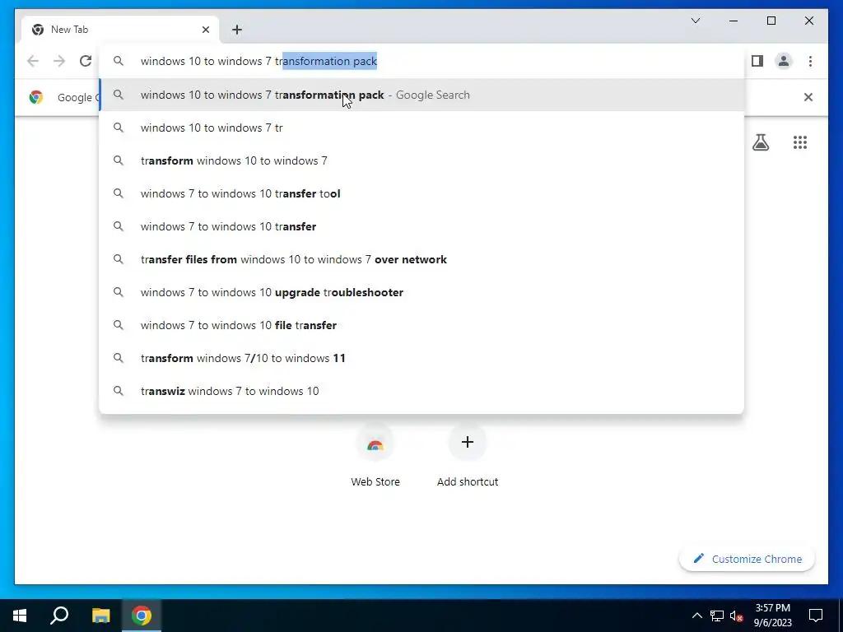Open the notification center icon

[816, 616]
